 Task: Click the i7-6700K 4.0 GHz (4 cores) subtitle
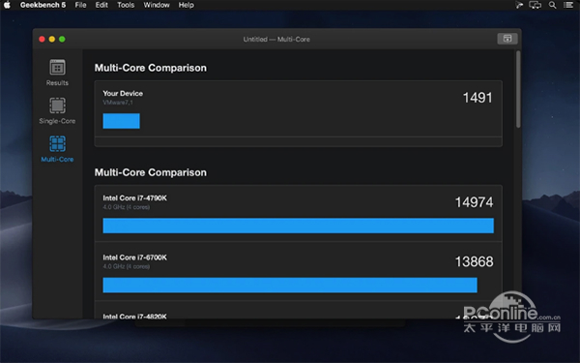pos(126,266)
